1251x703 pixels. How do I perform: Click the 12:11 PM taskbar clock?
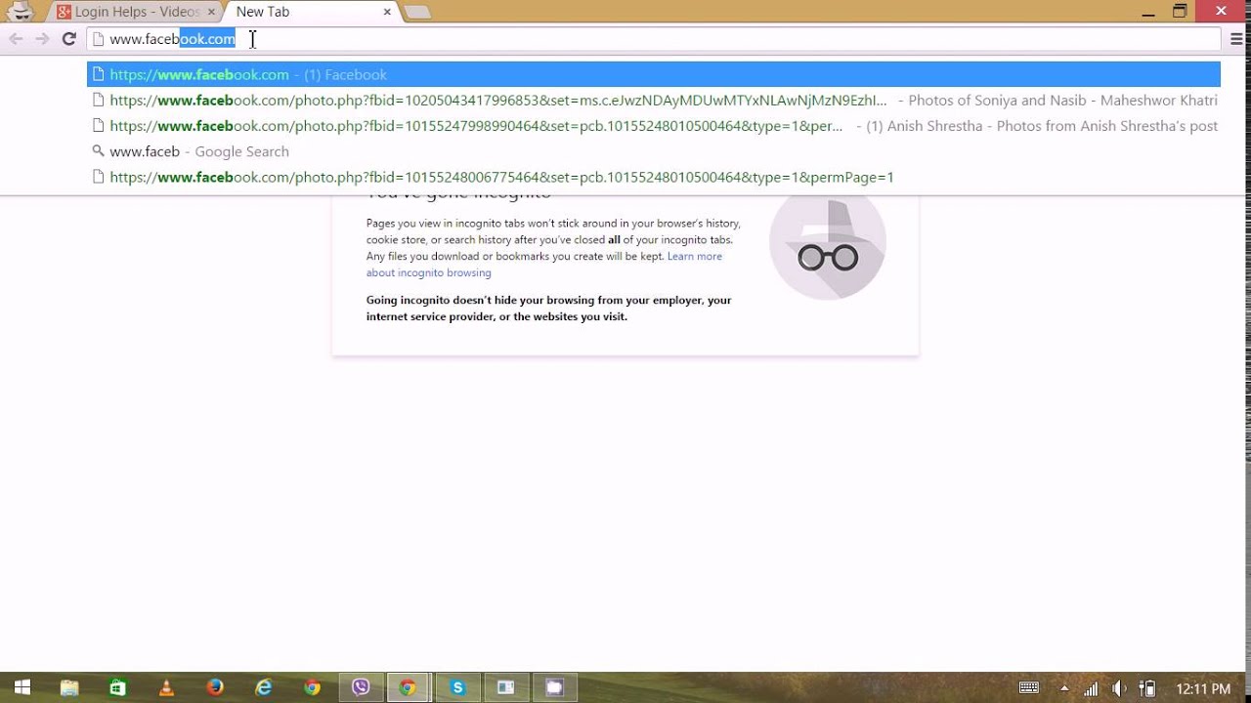click(x=1202, y=688)
